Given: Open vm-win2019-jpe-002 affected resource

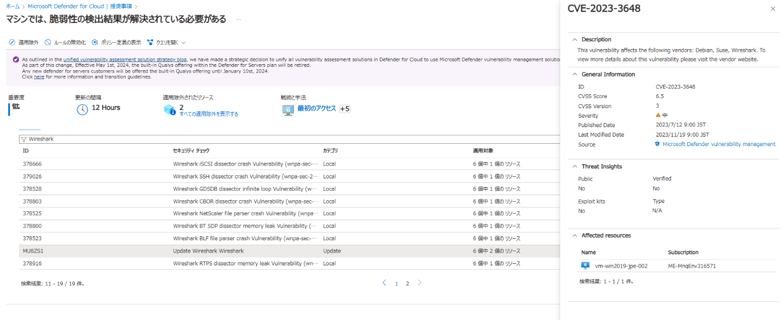Looking at the screenshot, I should pos(621,266).
